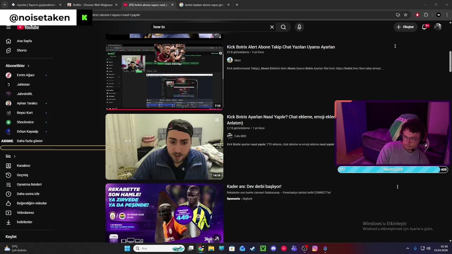The height and width of the screenshot is (254, 452).
Task: Open a new Chrome tab
Action: 237,5
